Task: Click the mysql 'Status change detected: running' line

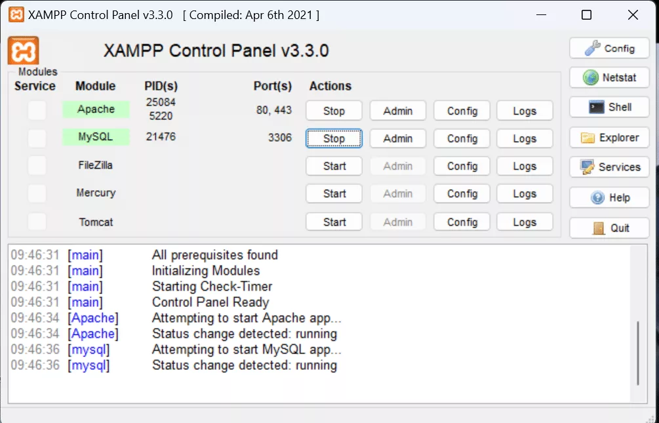Action: (x=245, y=365)
